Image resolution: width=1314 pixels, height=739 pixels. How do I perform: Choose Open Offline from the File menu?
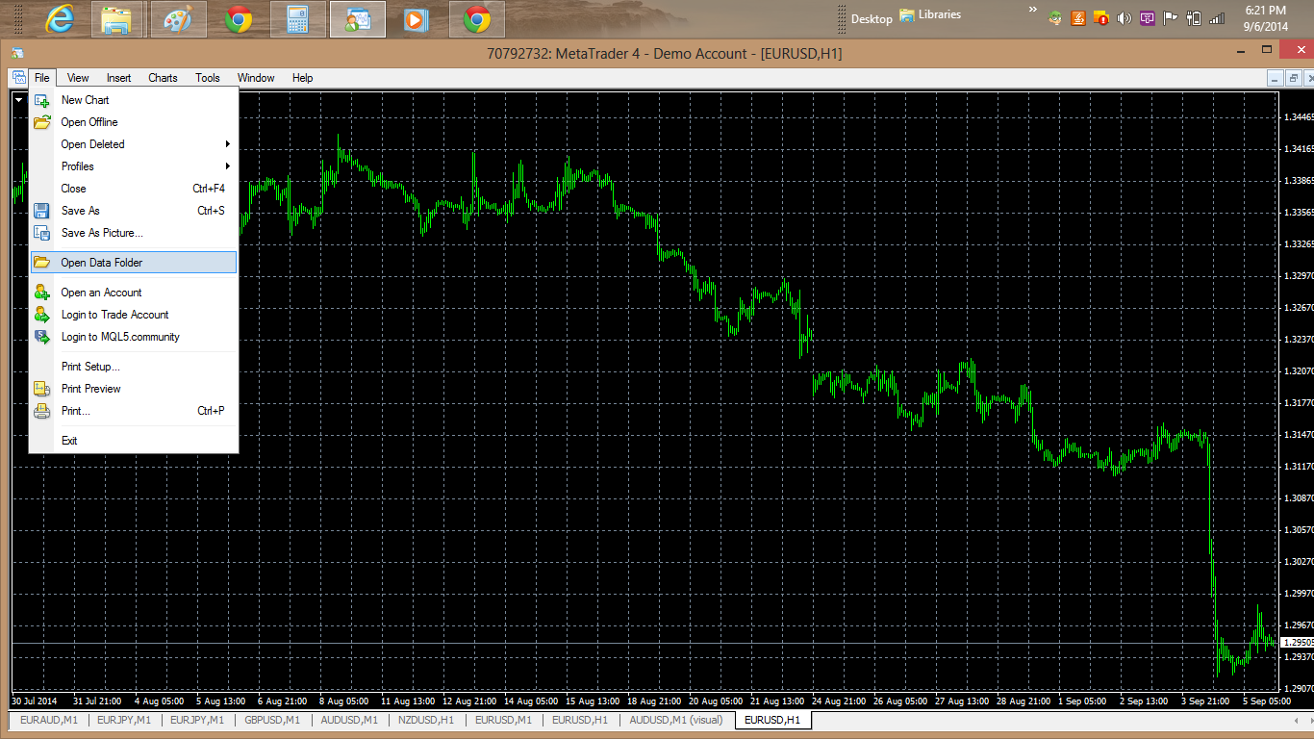134,122
